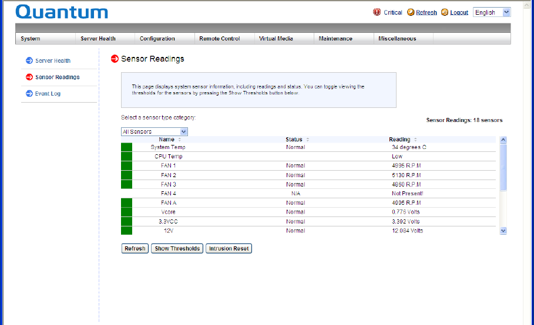The height and width of the screenshot is (325, 534).
Task: Click the Refresh button below the table
Action: pos(135,249)
